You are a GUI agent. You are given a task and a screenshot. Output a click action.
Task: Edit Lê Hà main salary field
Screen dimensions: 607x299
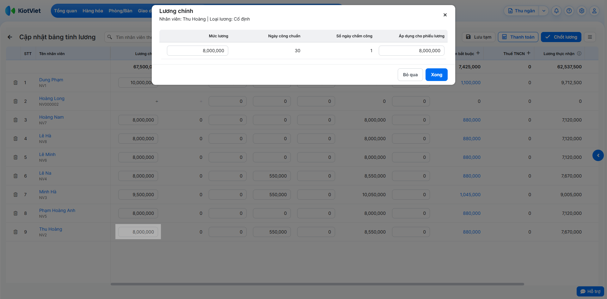pos(138,139)
